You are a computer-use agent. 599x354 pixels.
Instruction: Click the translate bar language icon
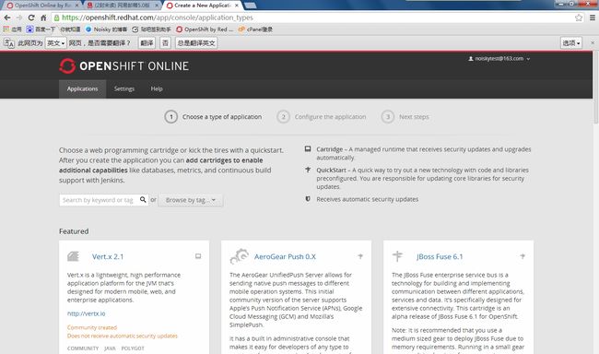(9, 42)
